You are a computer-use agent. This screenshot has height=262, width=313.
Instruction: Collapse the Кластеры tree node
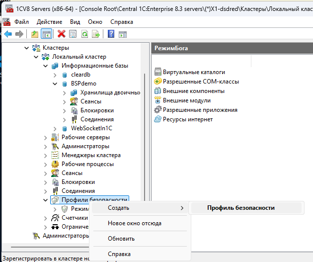tap(26, 48)
